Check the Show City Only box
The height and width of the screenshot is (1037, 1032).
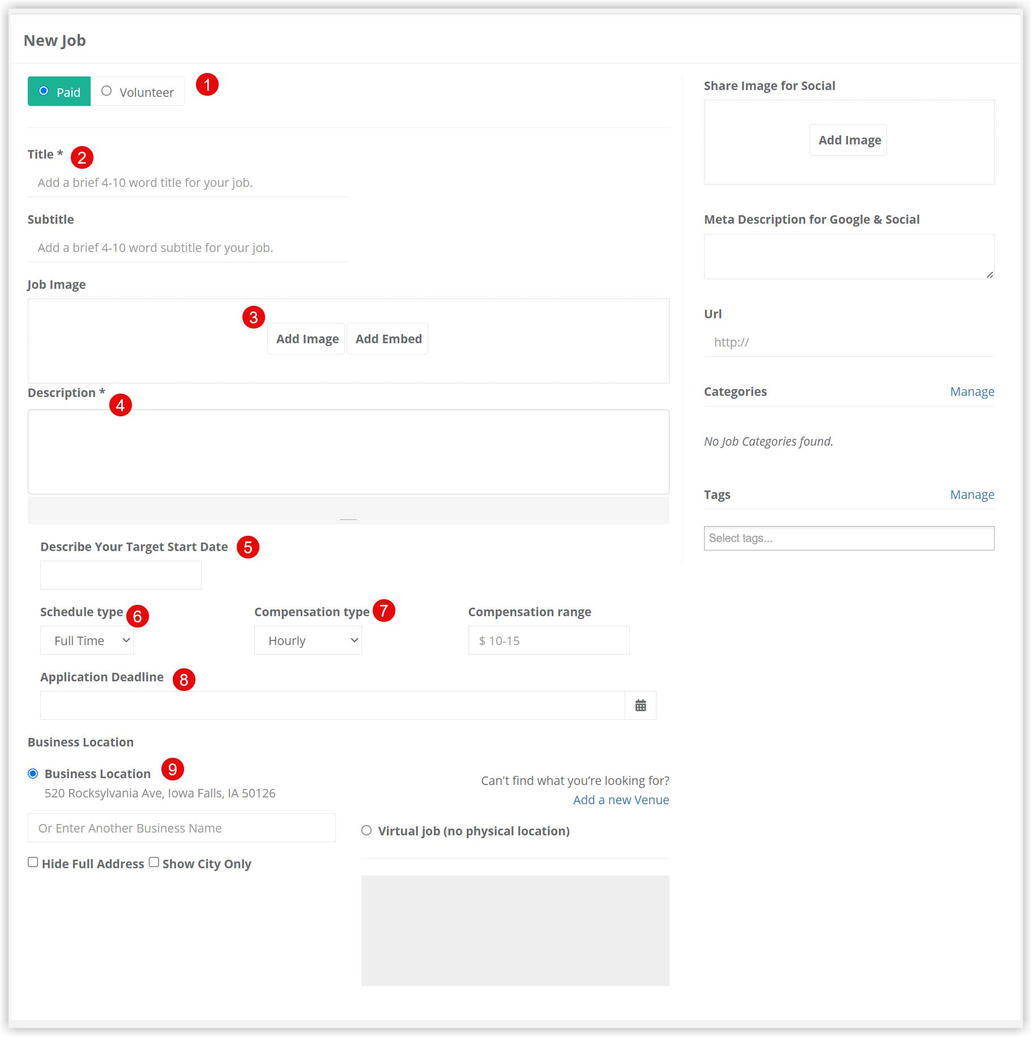click(x=154, y=863)
